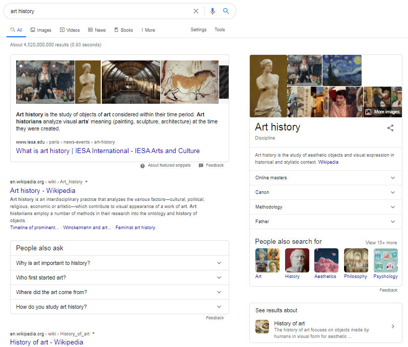This screenshot has height=347, width=408.
Task: Switch to the News tab
Action: (97, 30)
